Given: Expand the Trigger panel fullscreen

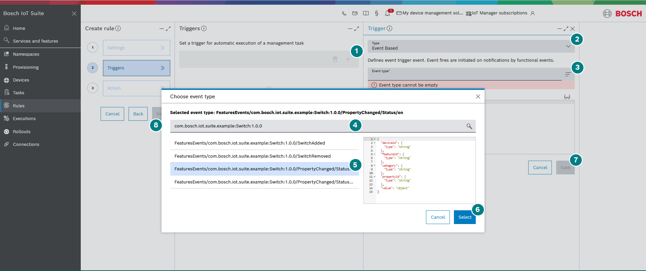Looking at the screenshot, I should [x=566, y=29].
